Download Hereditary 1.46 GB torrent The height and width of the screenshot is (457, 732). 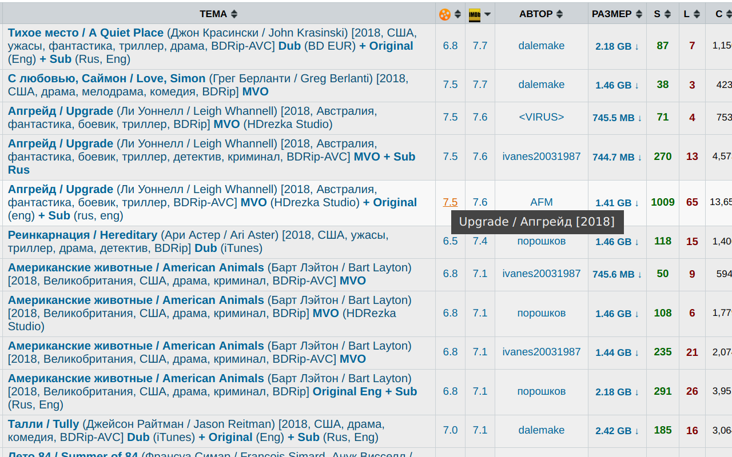[x=617, y=242]
